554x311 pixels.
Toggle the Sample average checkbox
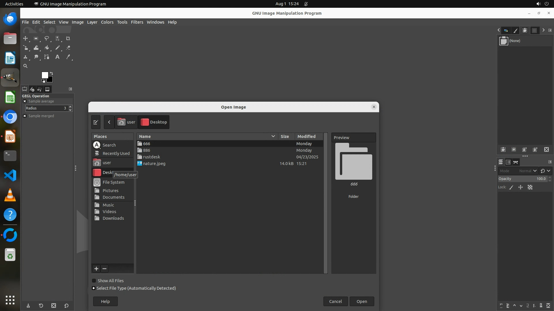pyautogui.click(x=25, y=101)
